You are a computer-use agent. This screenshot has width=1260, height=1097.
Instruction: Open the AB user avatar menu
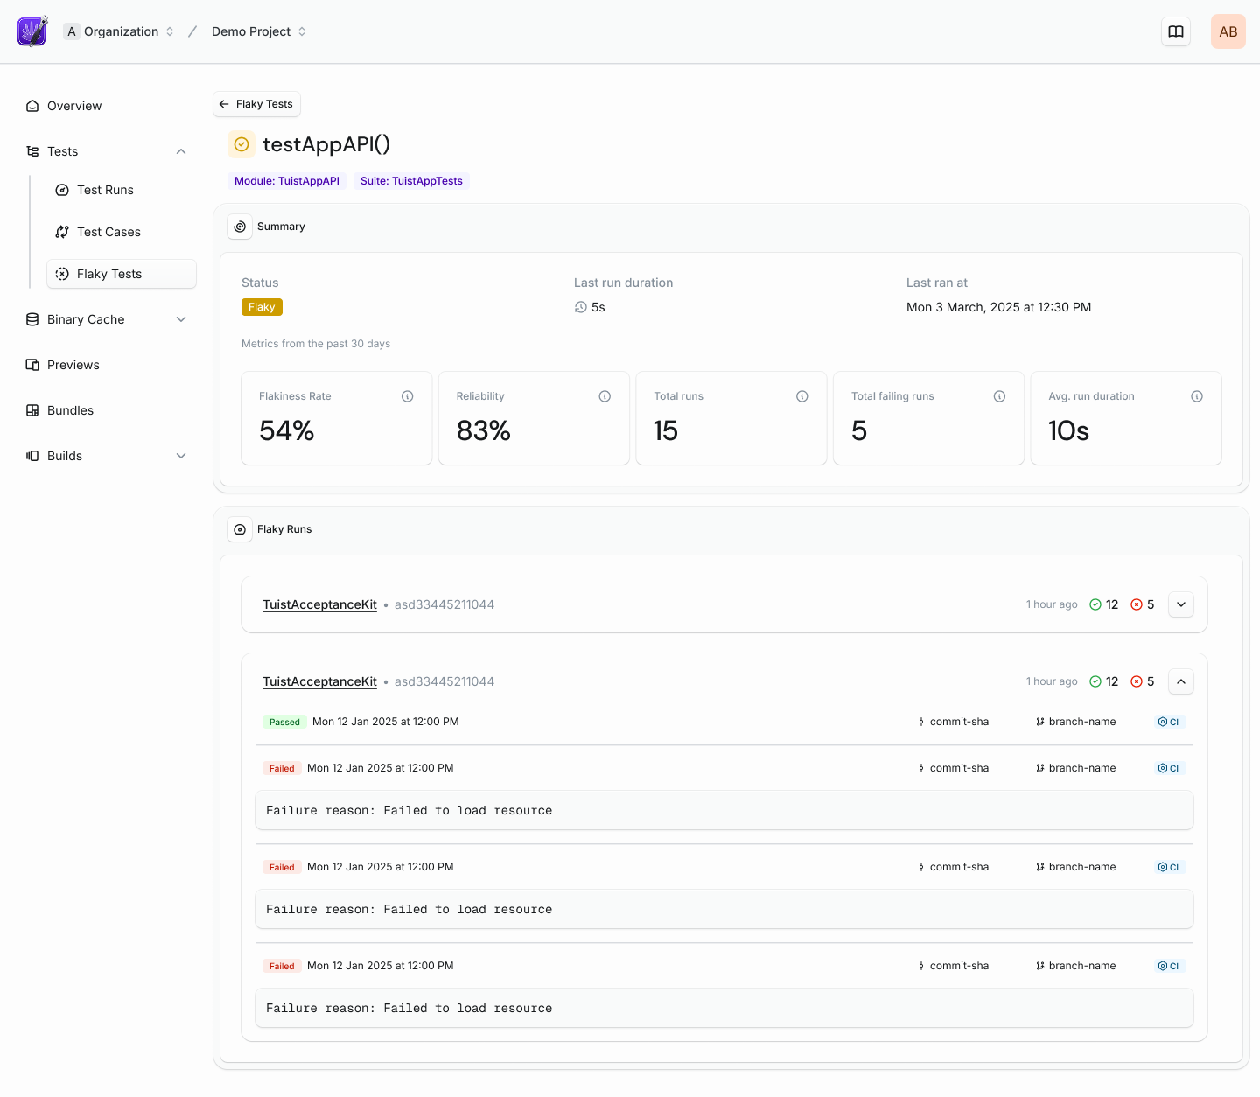(x=1228, y=31)
